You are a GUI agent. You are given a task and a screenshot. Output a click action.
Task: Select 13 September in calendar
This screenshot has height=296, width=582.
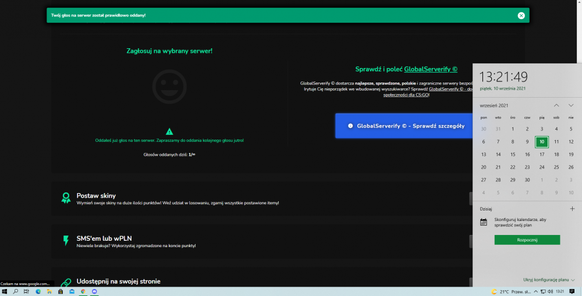tap(484, 154)
